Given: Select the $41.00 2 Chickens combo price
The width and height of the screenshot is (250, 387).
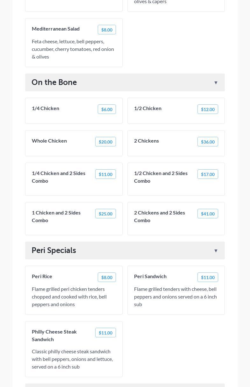Looking at the screenshot, I should click(208, 214).
